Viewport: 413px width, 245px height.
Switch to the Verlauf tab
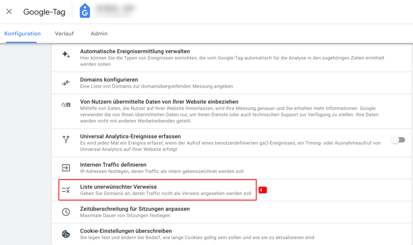click(x=64, y=34)
